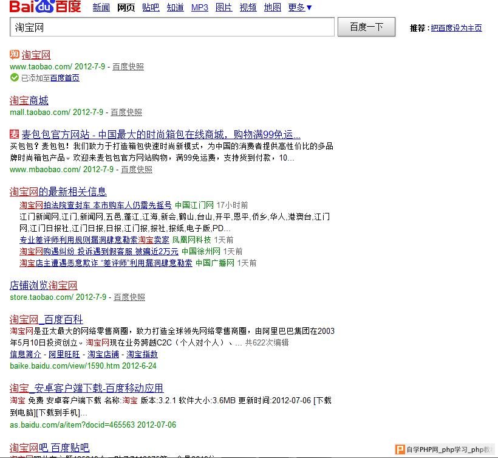
Task: Click the orange Taobao favicon icon
Action: point(15,55)
